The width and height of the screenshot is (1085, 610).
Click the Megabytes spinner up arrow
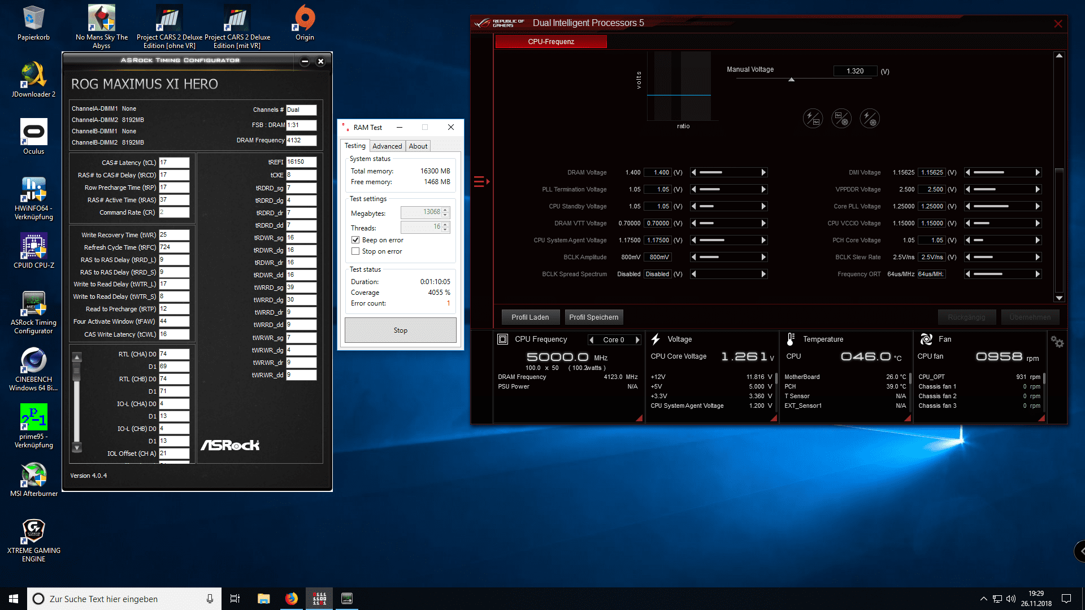pyautogui.click(x=445, y=210)
